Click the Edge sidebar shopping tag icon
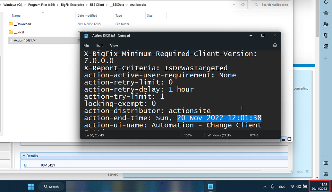The height and width of the screenshot is (192, 332). pos(326,2)
